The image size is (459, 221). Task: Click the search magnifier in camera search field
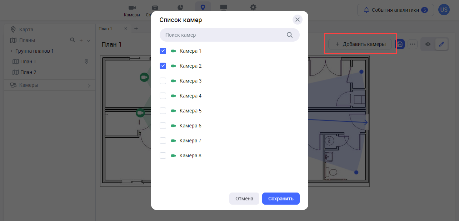[x=290, y=35]
